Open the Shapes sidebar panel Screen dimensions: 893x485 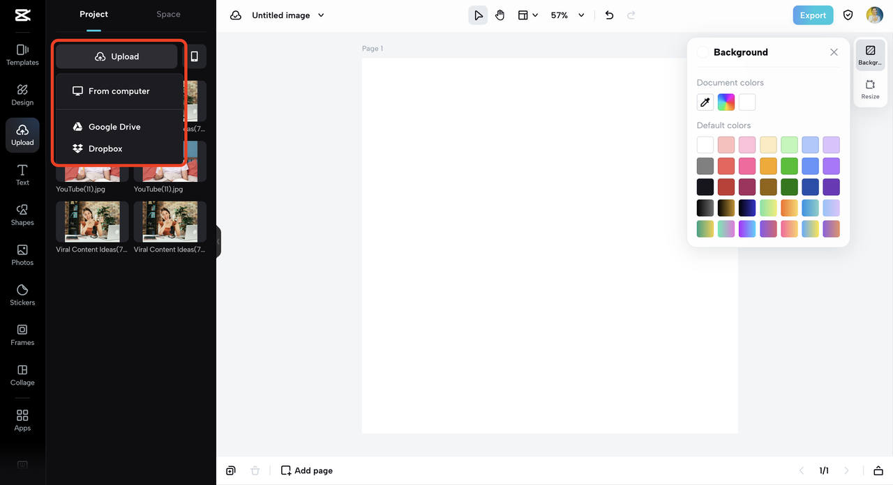pyautogui.click(x=22, y=215)
